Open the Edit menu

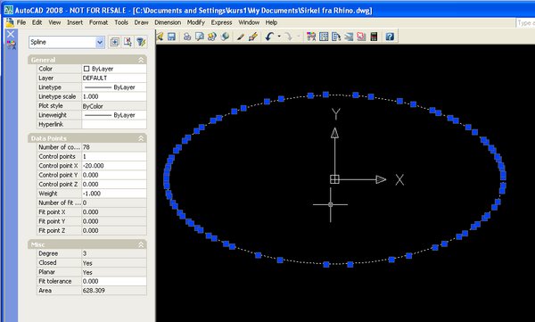pos(37,22)
